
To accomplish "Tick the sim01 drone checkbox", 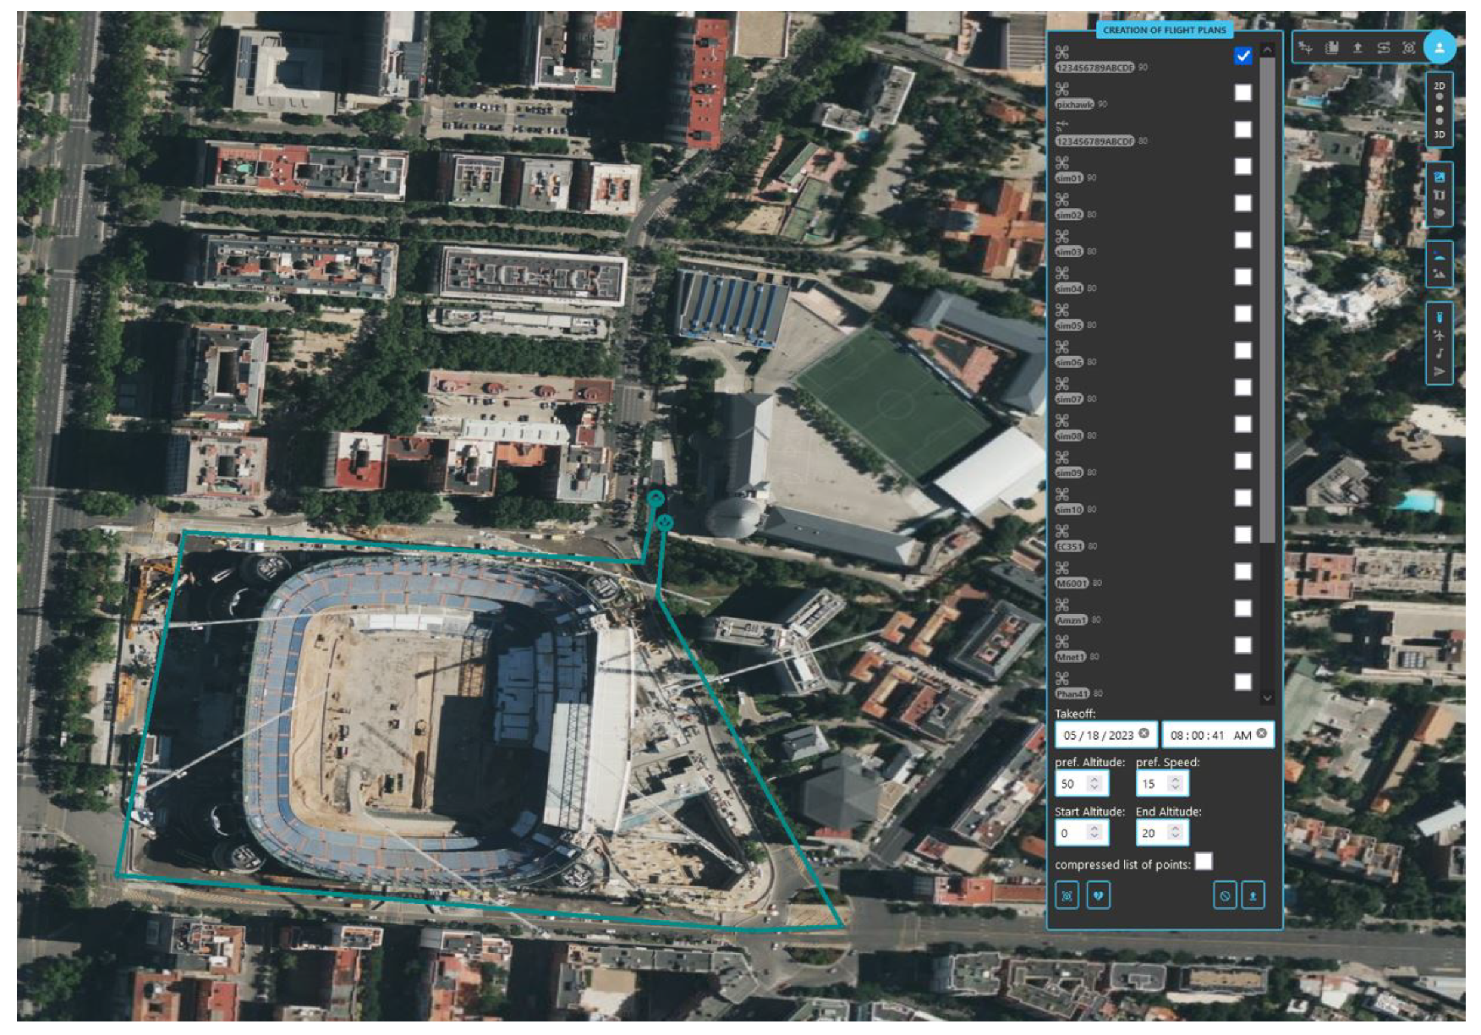I will point(1242,167).
